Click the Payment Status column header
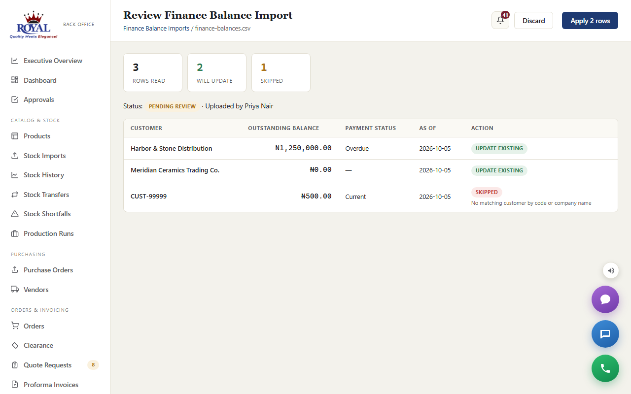The height and width of the screenshot is (394, 631). [x=371, y=128]
